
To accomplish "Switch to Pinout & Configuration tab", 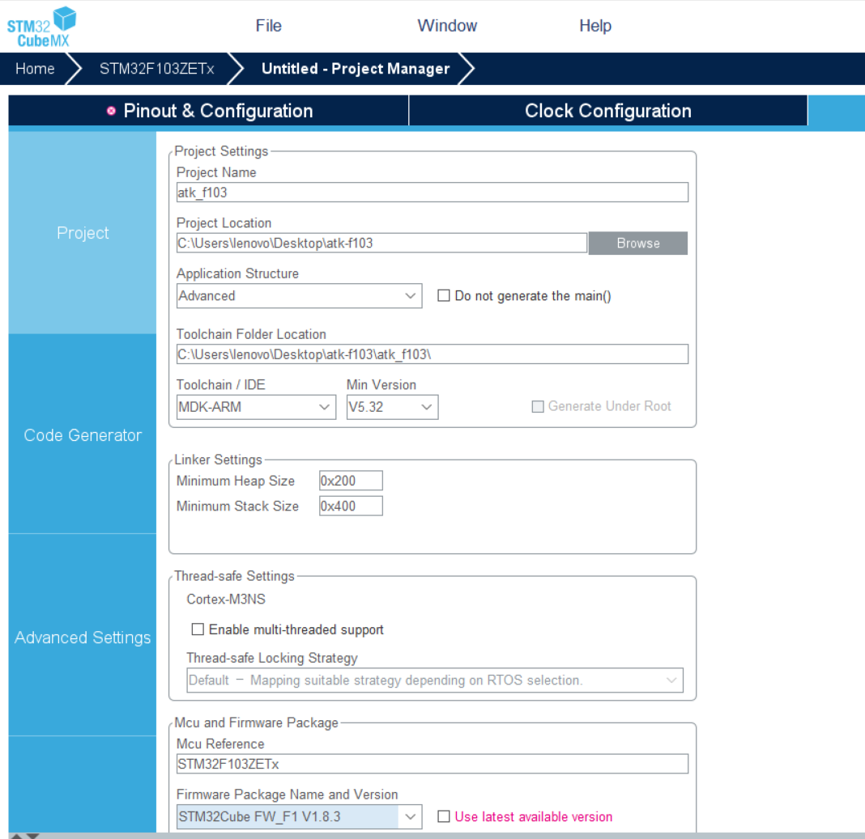I will pos(208,111).
